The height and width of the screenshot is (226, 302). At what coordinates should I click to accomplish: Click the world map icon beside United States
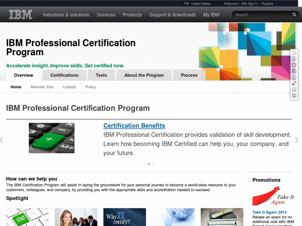186,4
